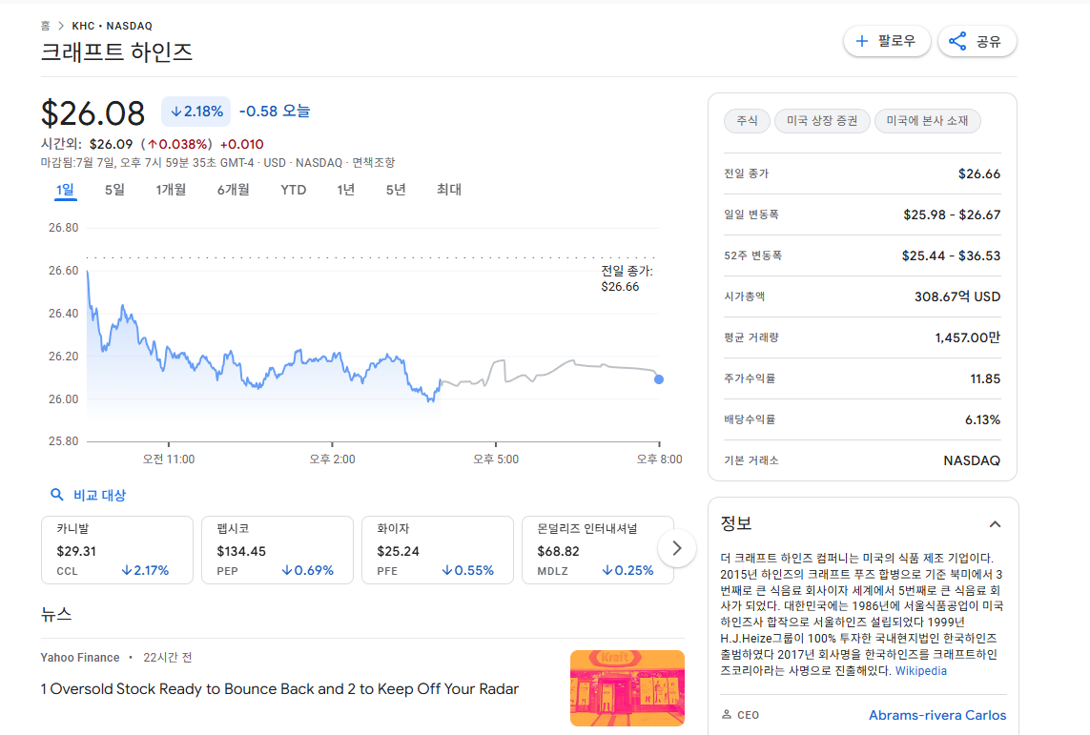
Task: Click the blue endpoint dot on chart
Action: point(659,379)
